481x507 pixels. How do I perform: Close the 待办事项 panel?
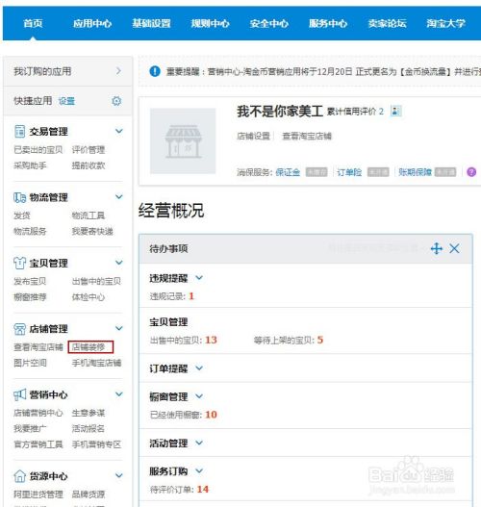click(454, 248)
